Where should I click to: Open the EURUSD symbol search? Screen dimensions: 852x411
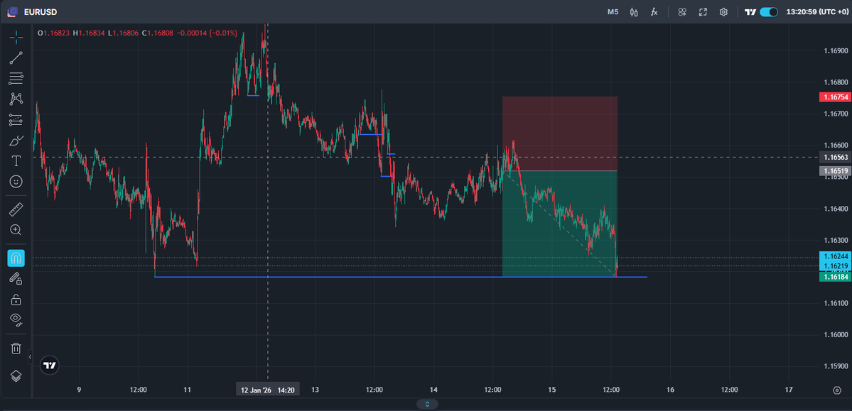click(x=41, y=12)
